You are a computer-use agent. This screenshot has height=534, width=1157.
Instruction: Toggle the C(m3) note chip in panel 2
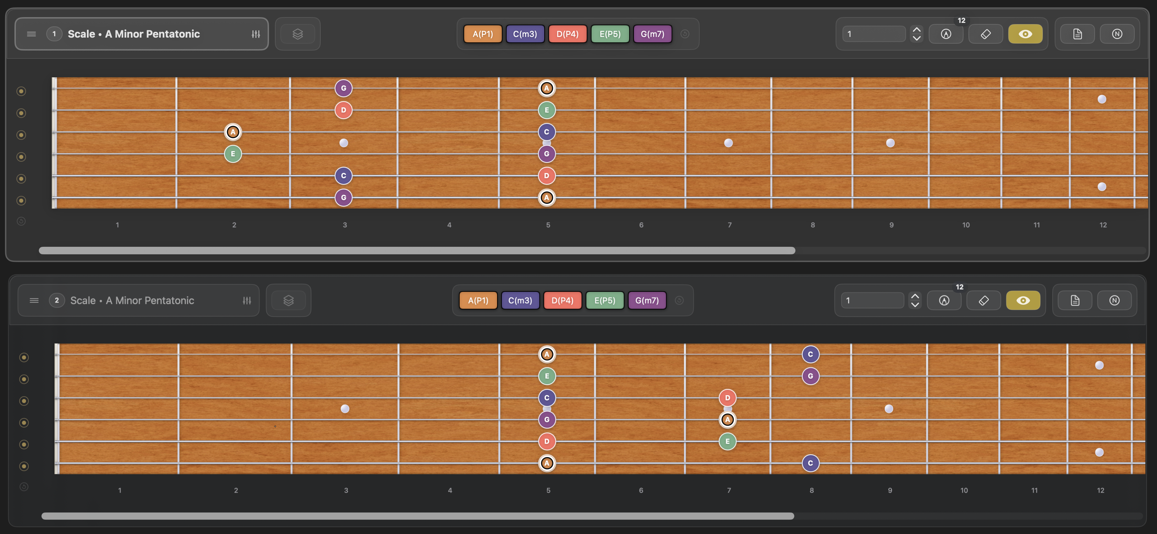click(520, 301)
